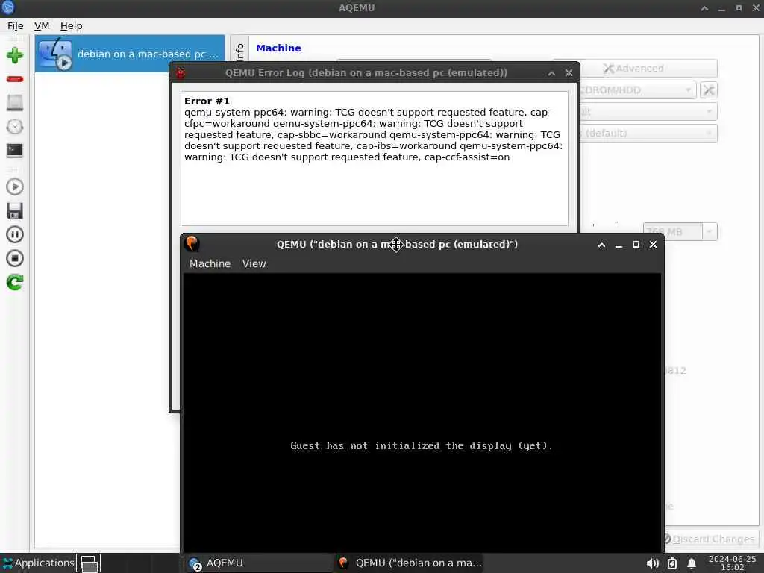Click the floppy disk save VM icon

click(x=15, y=210)
